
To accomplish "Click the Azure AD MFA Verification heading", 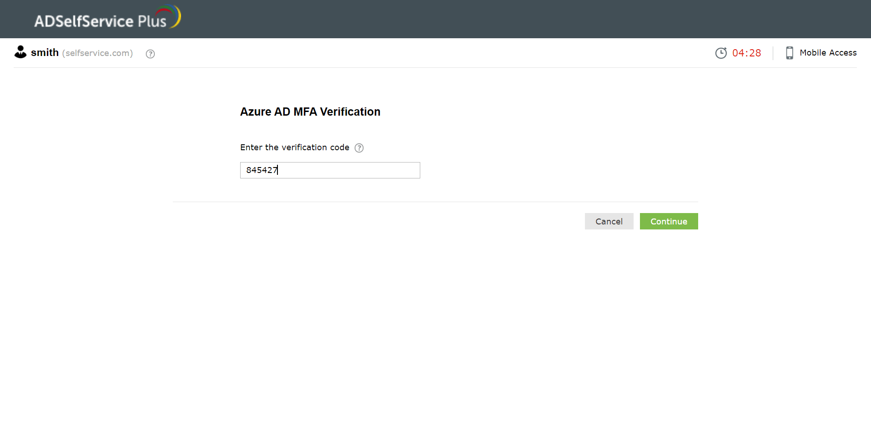I will click(x=310, y=112).
